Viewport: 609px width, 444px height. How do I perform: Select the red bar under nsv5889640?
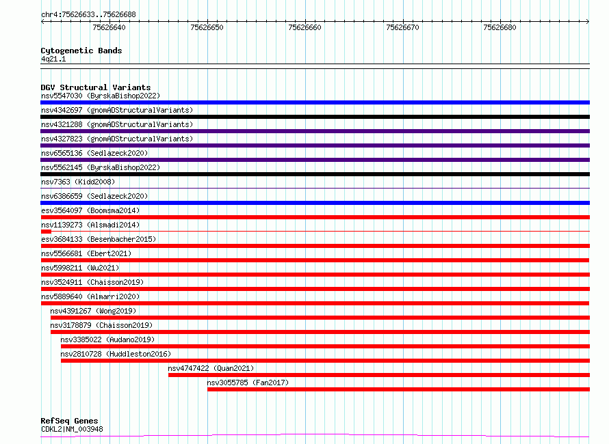pos(315,303)
